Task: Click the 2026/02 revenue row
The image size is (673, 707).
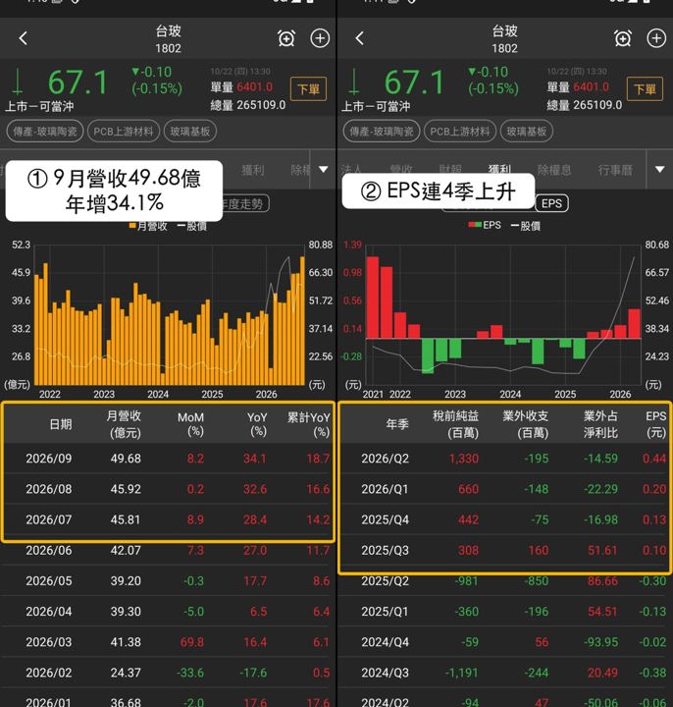Action: coord(168,673)
